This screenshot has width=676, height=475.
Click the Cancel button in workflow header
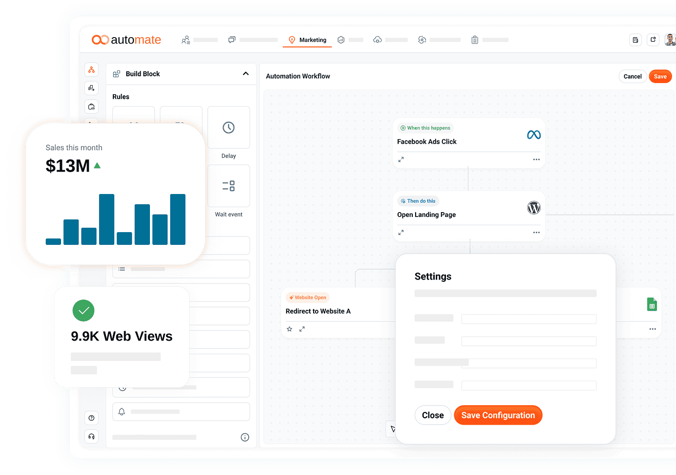633,77
